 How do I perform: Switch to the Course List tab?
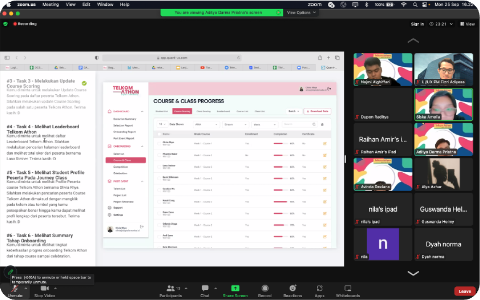[242, 111]
